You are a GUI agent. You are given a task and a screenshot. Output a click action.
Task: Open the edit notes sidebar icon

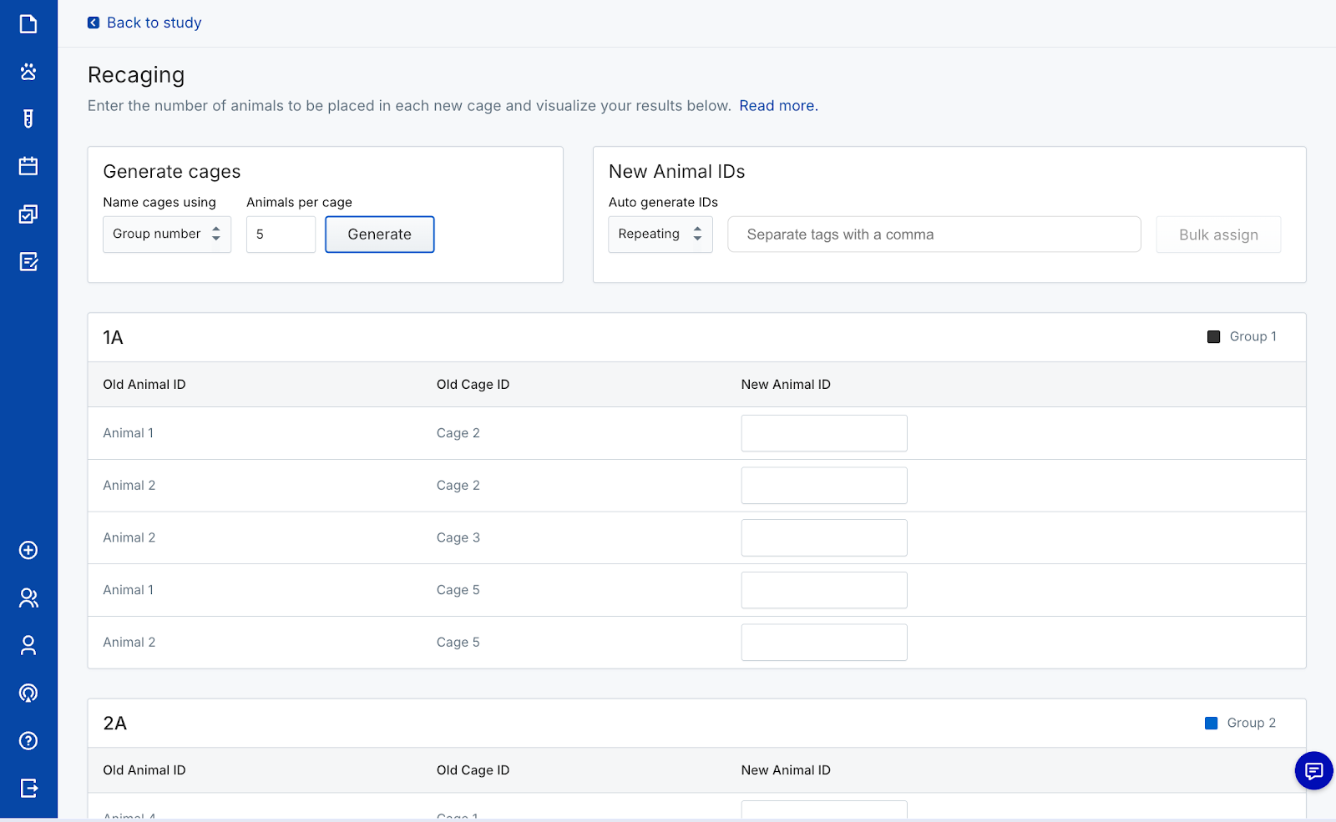[x=28, y=262]
